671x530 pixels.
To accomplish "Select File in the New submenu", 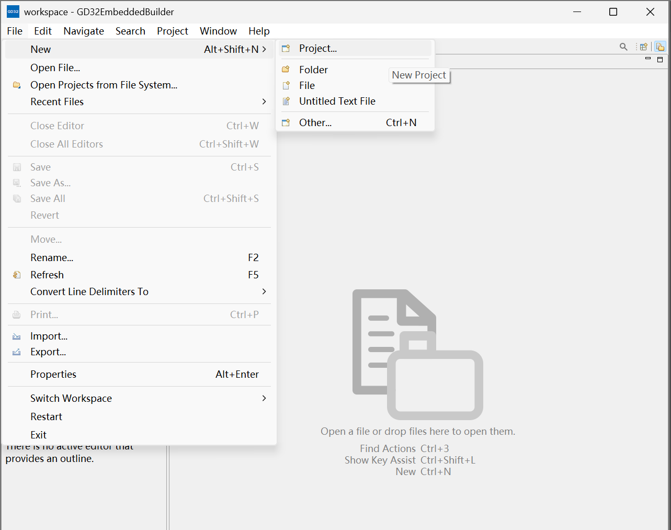I will pos(355,85).
